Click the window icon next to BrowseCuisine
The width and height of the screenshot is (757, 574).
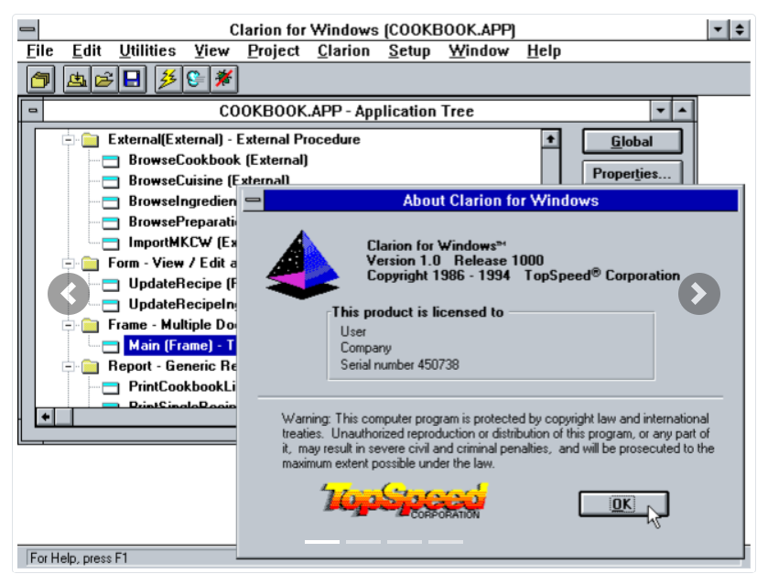click(111, 181)
